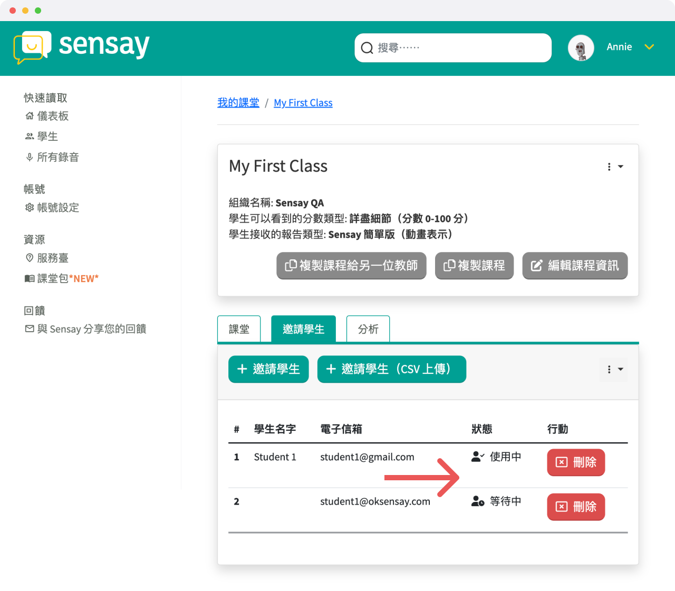Screen dimensions: 675x591
Task: Open 所有錄音 recordings in sidebar
Action: [52, 157]
